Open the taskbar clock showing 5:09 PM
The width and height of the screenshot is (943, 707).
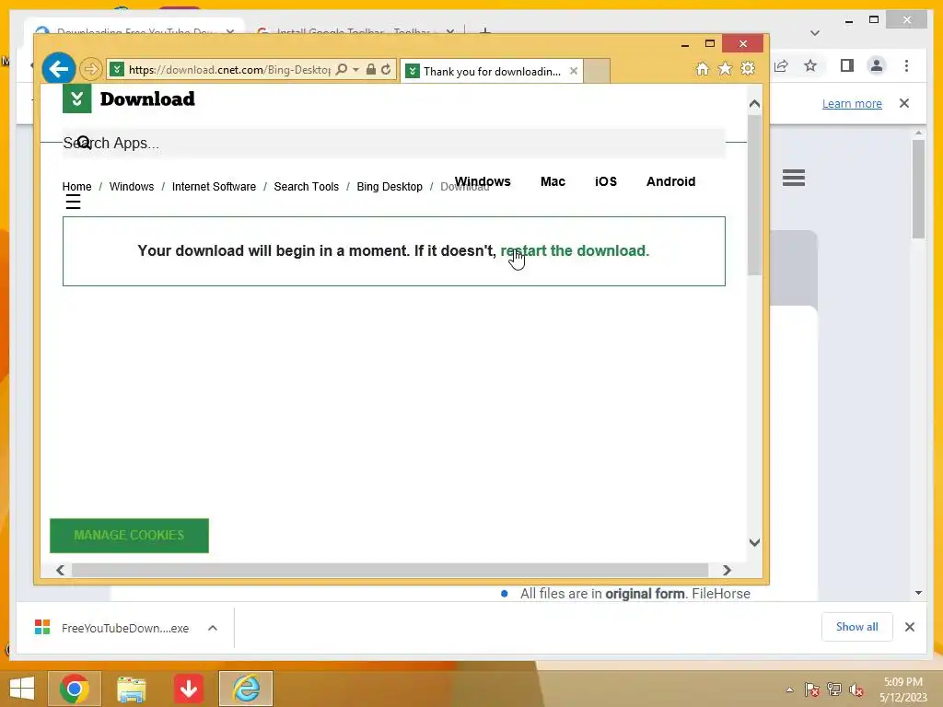tap(903, 690)
